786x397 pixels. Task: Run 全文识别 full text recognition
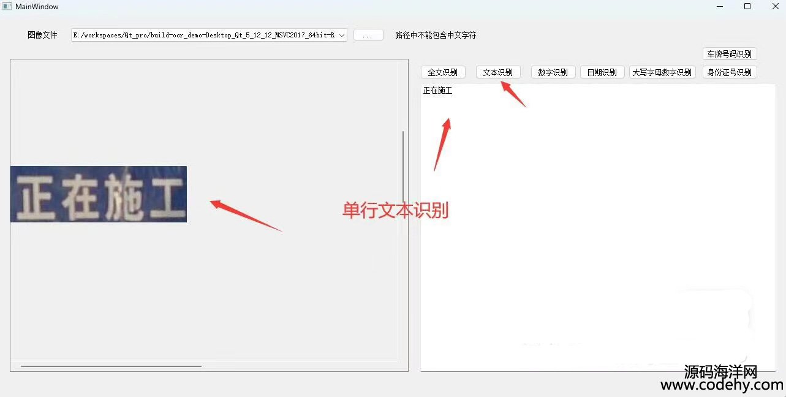(x=443, y=72)
